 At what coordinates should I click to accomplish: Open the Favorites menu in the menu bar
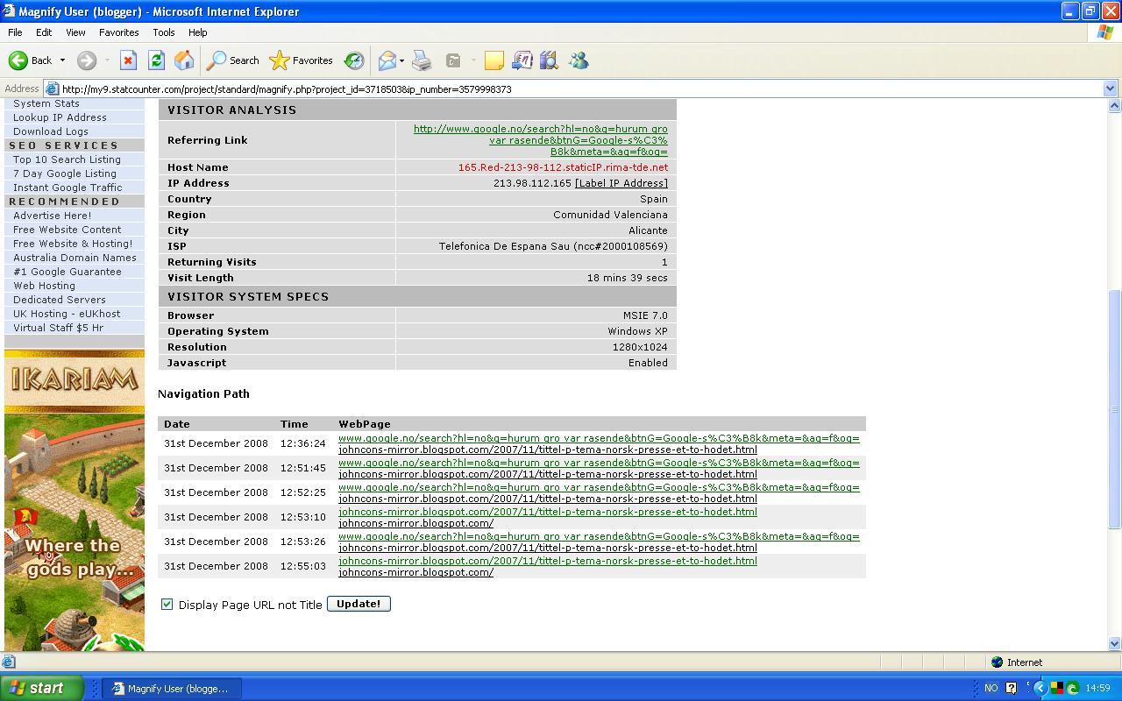click(118, 32)
